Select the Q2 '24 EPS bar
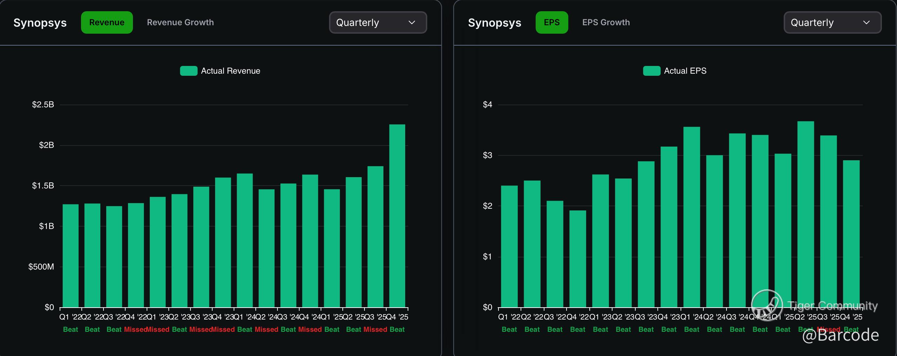The width and height of the screenshot is (897, 356). coord(715,231)
